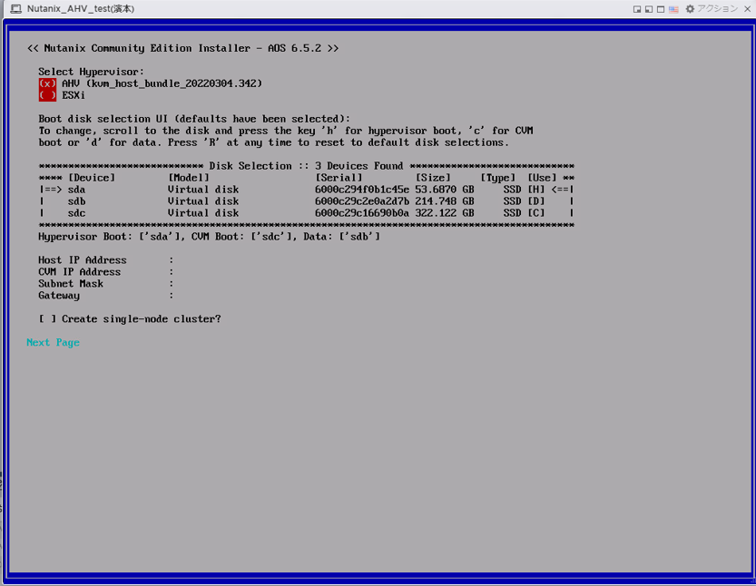The image size is (756, 586).
Task: Click the [Model] column header
Action: pos(189,178)
